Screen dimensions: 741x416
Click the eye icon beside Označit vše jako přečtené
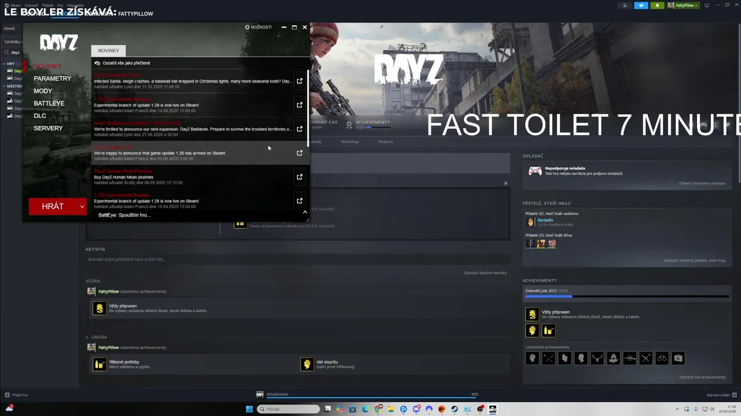coord(97,63)
